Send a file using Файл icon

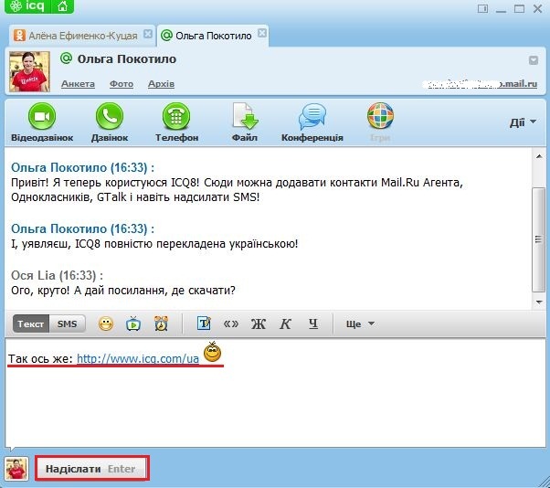point(244,117)
